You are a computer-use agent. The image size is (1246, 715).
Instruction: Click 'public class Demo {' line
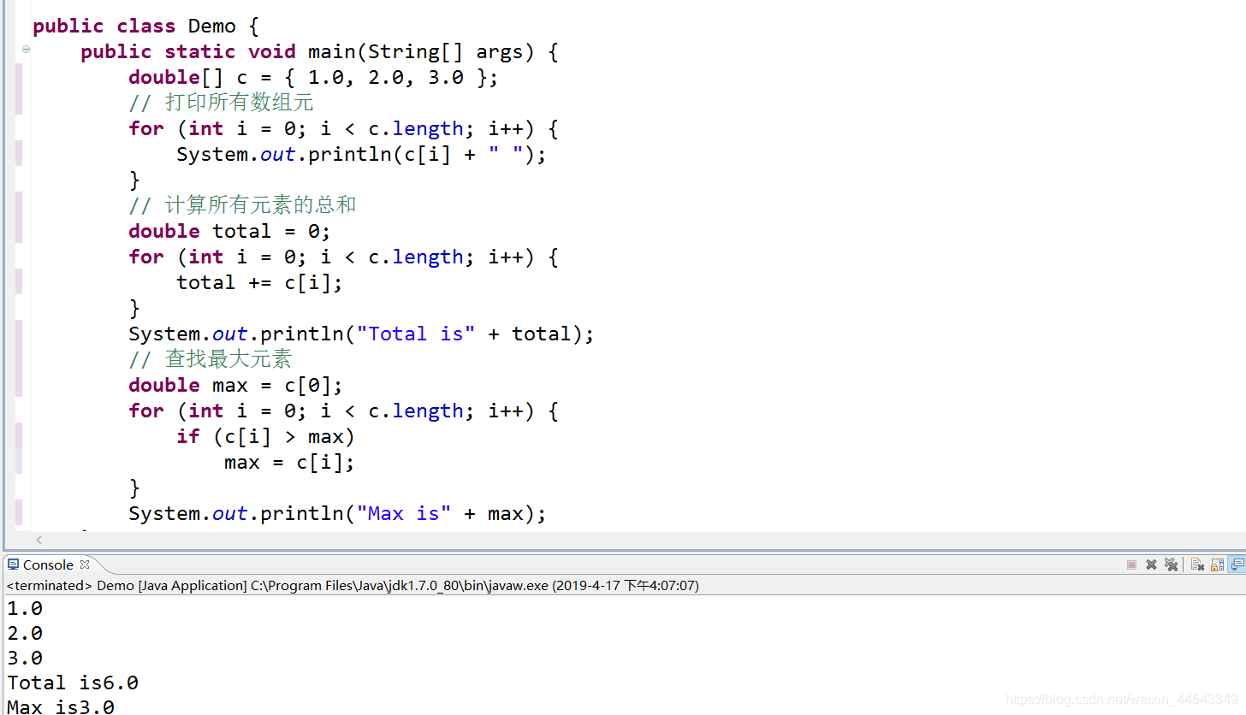click(145, 26)
